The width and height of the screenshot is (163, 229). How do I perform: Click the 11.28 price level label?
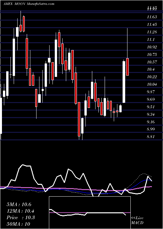152,32
